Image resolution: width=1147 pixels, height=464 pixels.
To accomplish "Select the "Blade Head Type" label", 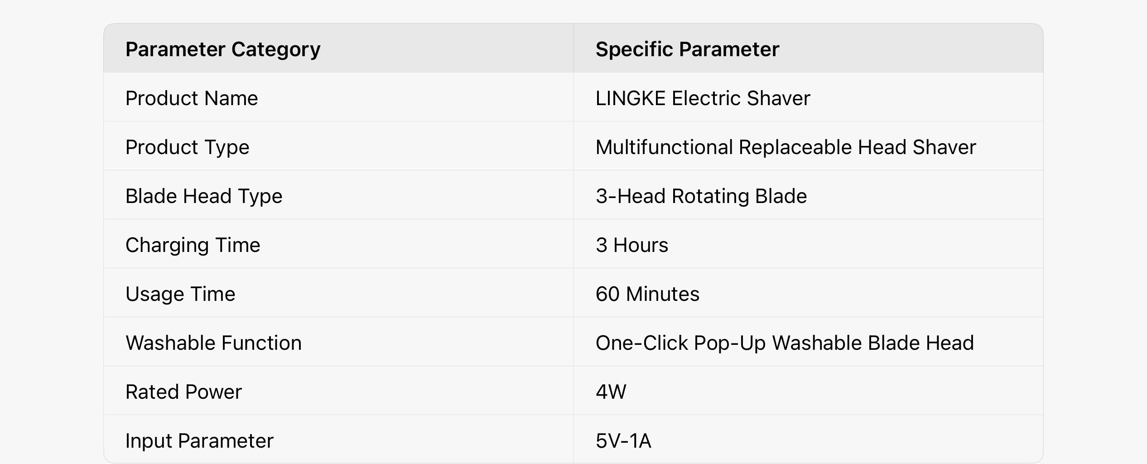I will (x=203, y=196).
